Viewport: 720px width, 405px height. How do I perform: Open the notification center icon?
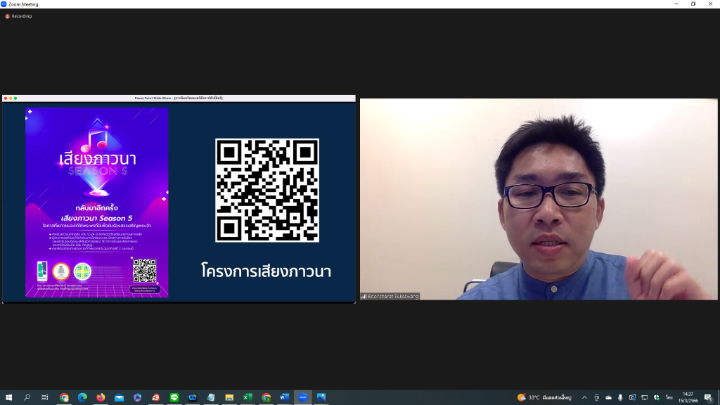pyautogui.click(x=709, y=398)
